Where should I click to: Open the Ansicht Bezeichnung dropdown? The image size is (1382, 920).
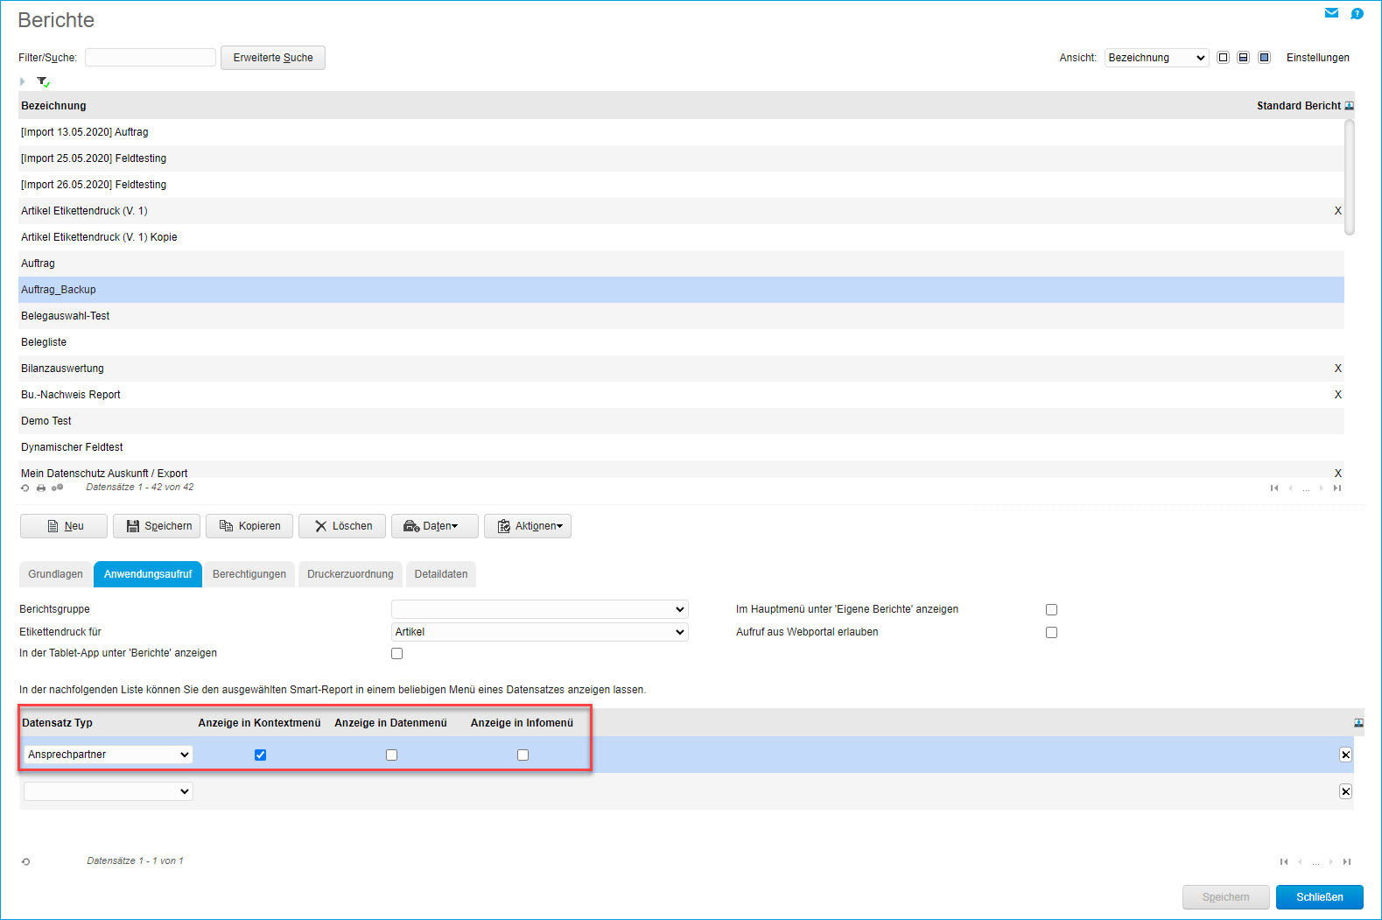click(x=1156, y=58)
